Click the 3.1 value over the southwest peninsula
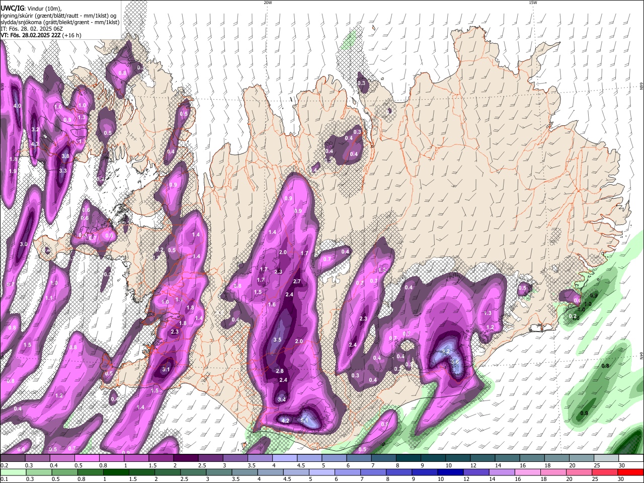The image size is (644, 483). pos(166,370)
